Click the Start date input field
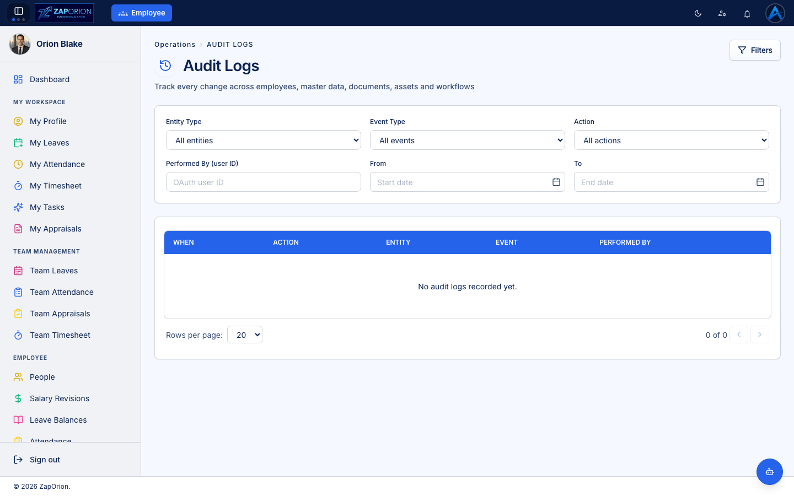Screen dimensions: 794x496 coord(468,182)
